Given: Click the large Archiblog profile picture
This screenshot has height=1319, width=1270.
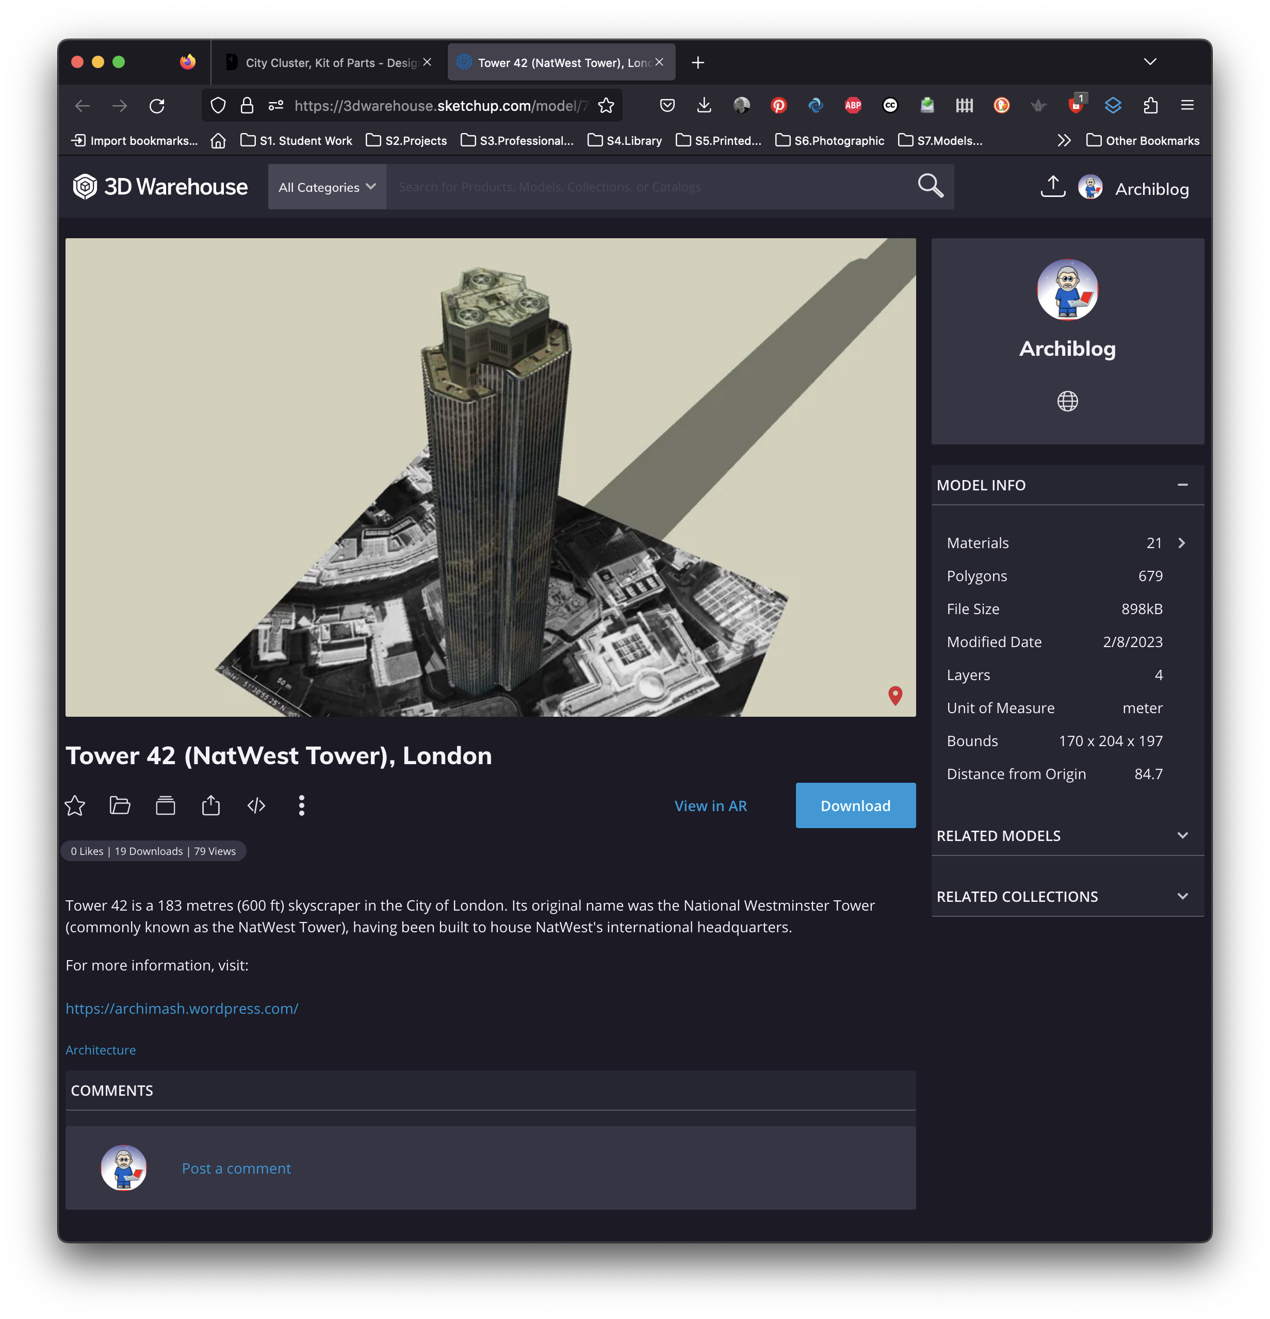Looking at the screenshot, I should (x=1067, y=290).
